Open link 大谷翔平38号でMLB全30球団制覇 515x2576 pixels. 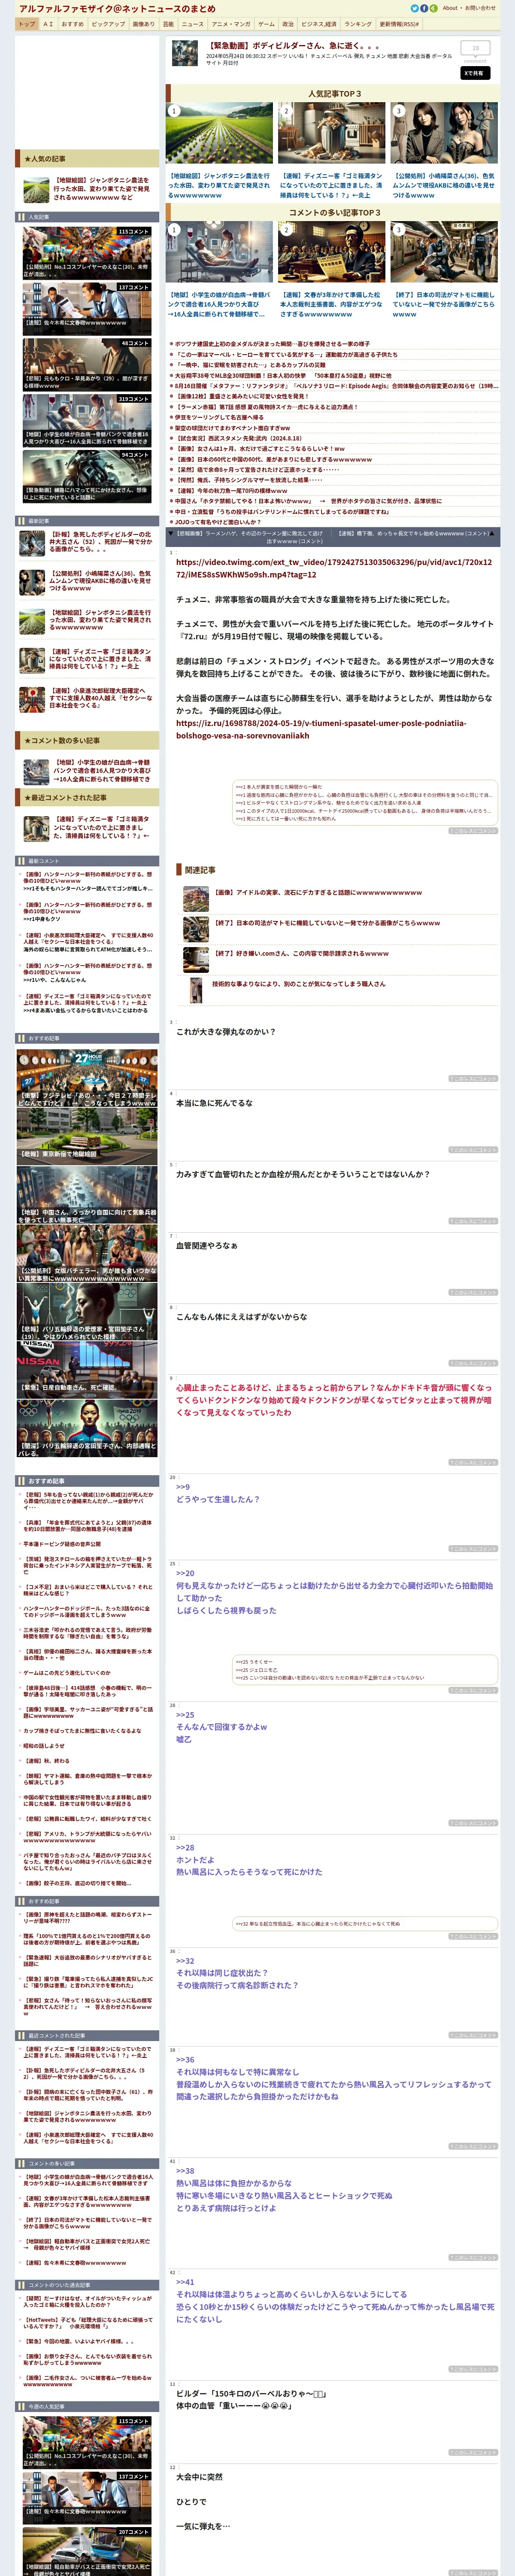(x=283, y=376)
